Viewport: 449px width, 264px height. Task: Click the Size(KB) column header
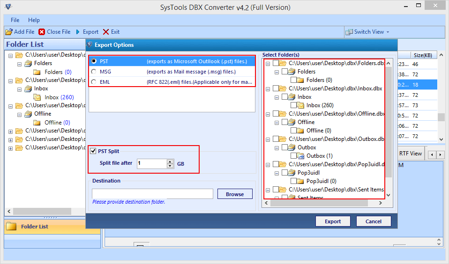click(423, 55)
